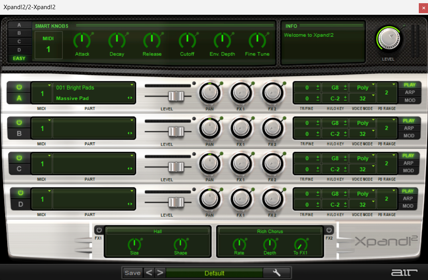Toggle power for part C
428x280 pixels.
(19, 158)
